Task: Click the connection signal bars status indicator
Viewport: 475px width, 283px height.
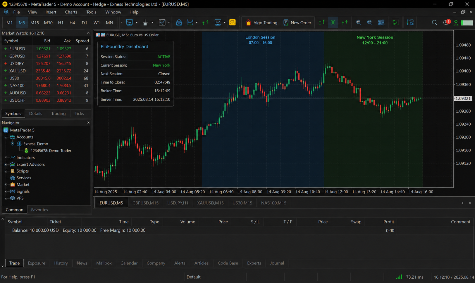Action: [399, 277]
